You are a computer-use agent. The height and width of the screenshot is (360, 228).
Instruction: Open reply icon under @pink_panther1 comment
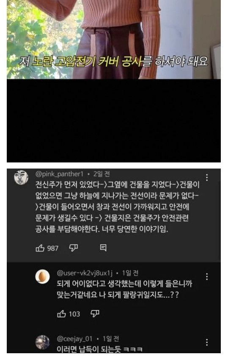103,248
